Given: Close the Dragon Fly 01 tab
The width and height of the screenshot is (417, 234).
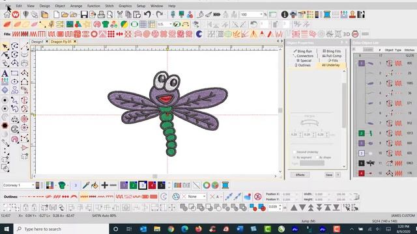Looking at the screenshot, I should (75, 42).
